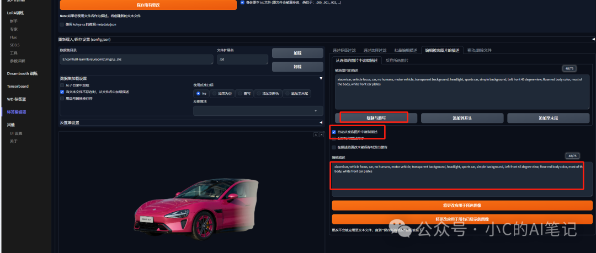The width and height of the screenshot is (596, 253).
Task: Open 参数详解 in the sidebar
Action: click(18, 61)
